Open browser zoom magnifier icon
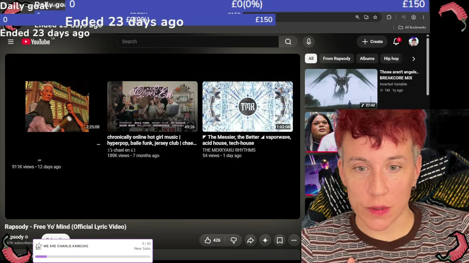469x263 pixels. tap(357, 17)
